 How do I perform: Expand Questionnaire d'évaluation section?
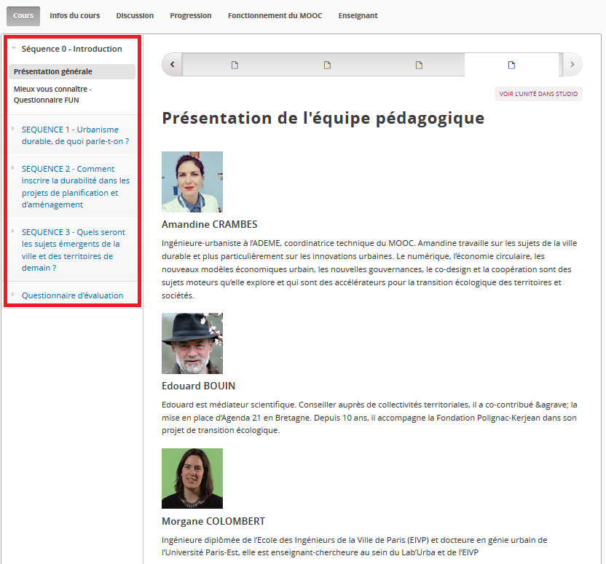[x=72, y=295]
